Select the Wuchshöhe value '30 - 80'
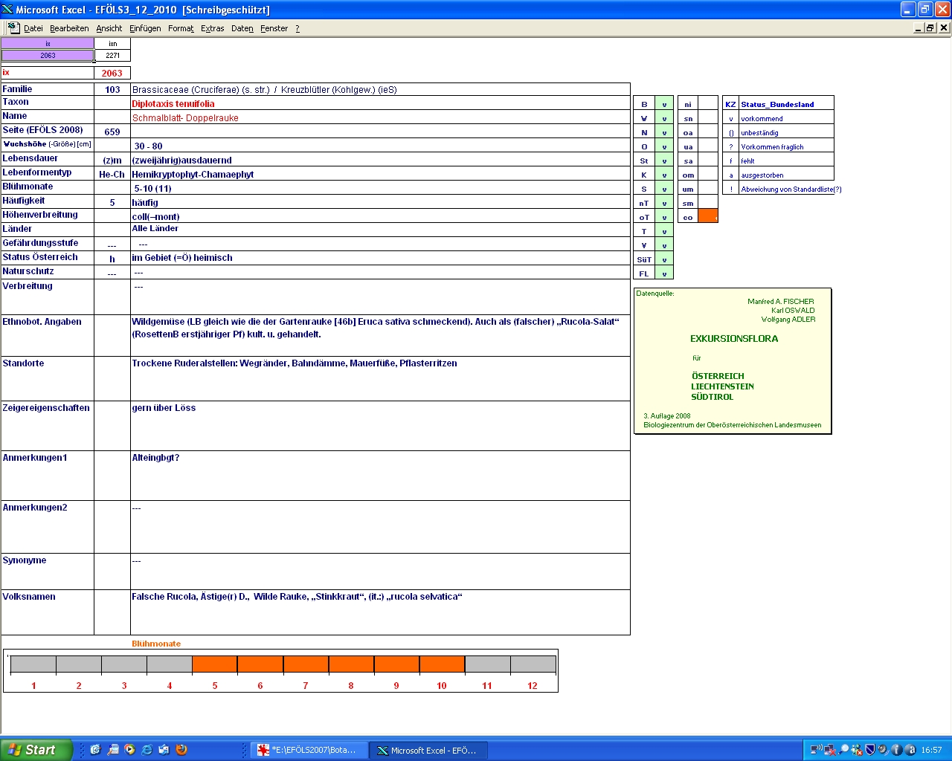 click(x=380, y=146)
